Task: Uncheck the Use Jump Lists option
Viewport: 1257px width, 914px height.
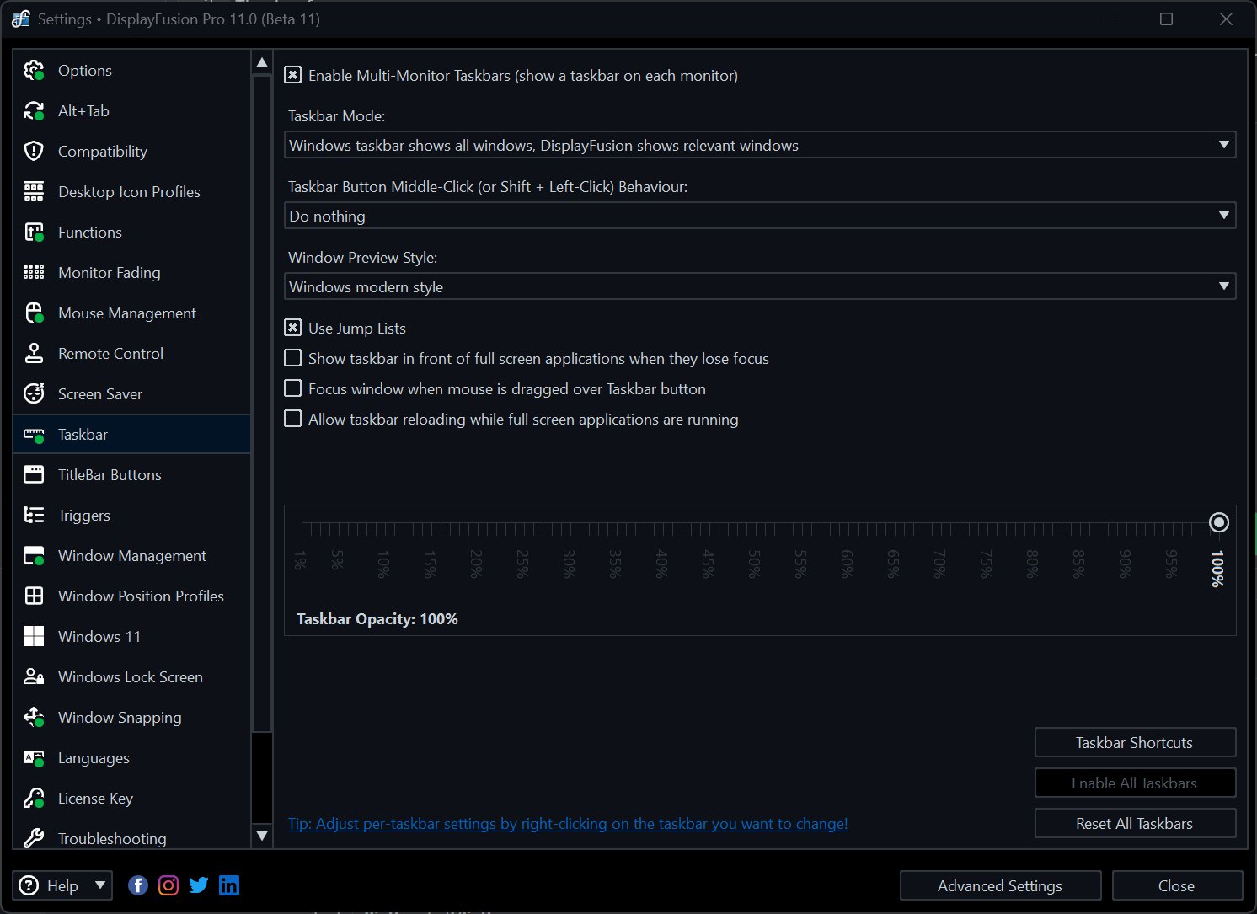Action: [293, 329]
